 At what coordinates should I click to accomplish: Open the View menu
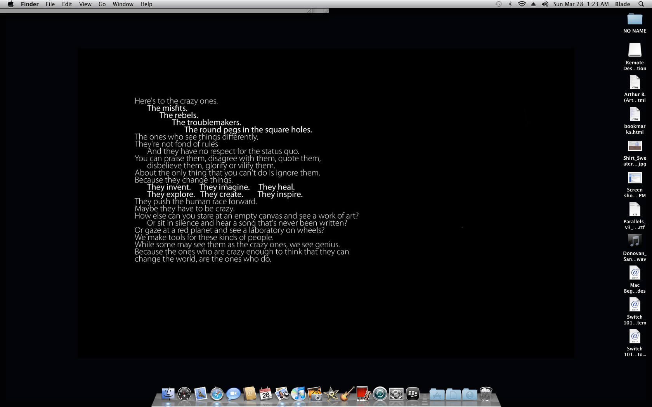pos(85,4)
